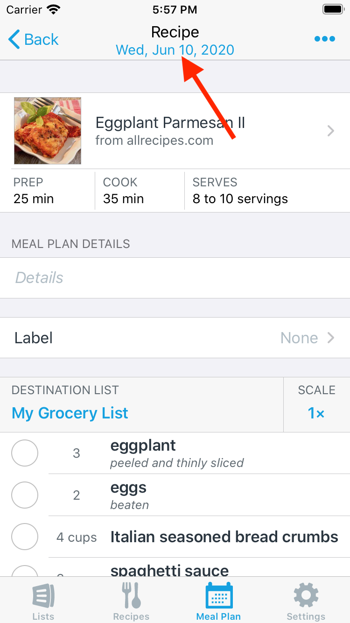Expand the Label None chevron
Image resolution: width=350 pixels, height=623 pixels.
tap(331, 338)
